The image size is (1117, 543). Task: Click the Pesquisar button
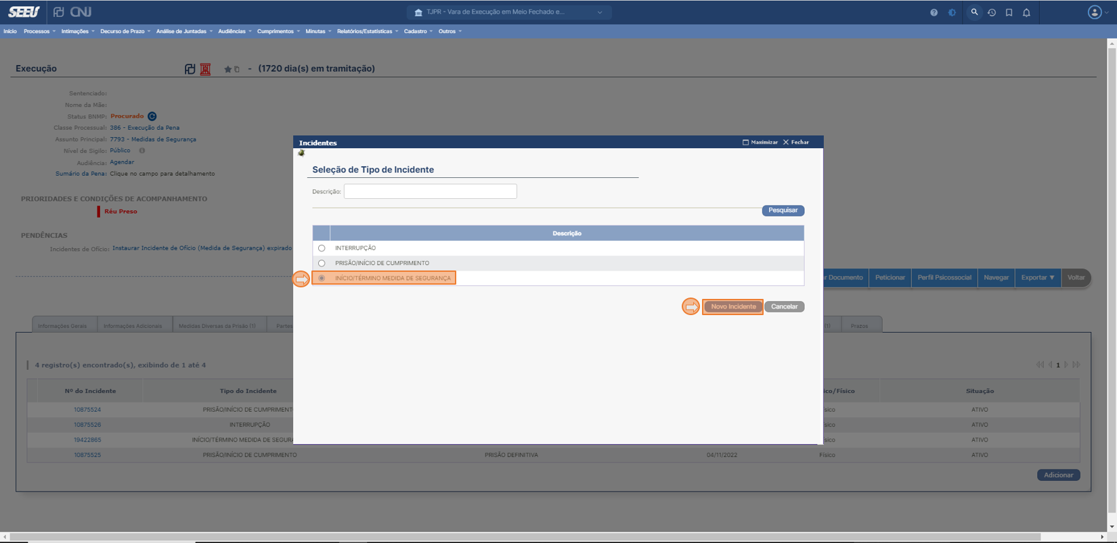click(783, 210)
